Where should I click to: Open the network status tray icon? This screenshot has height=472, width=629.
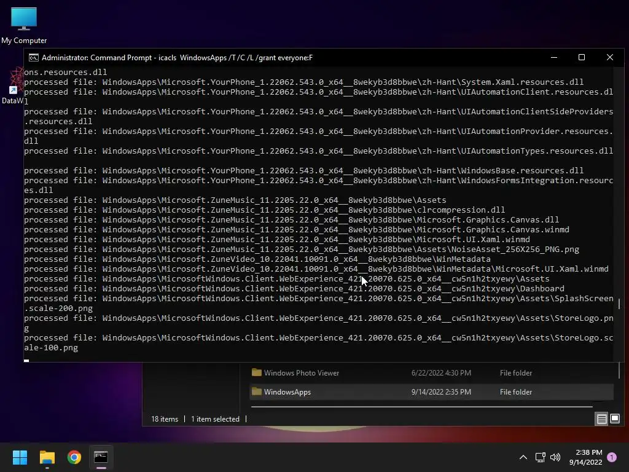[x=540, y=457]
